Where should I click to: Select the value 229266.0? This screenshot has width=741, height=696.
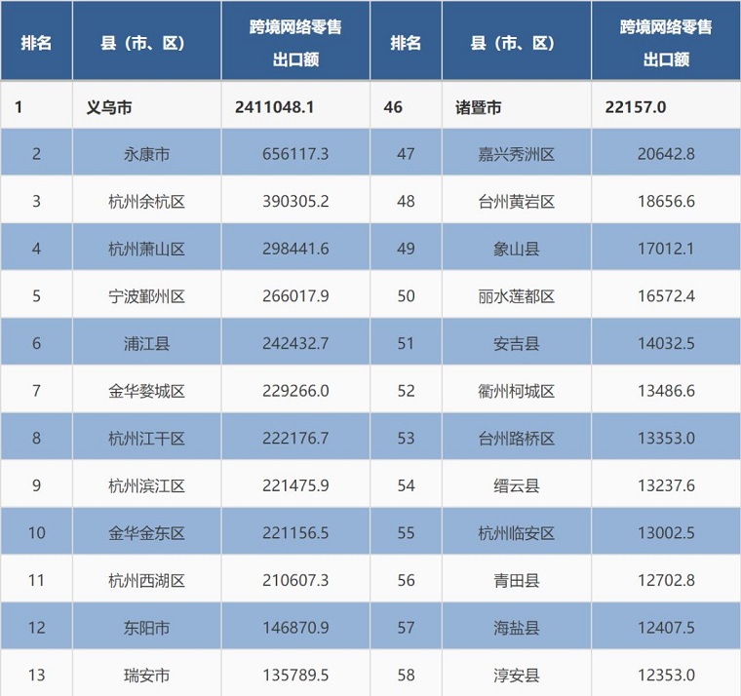[295, 391]
